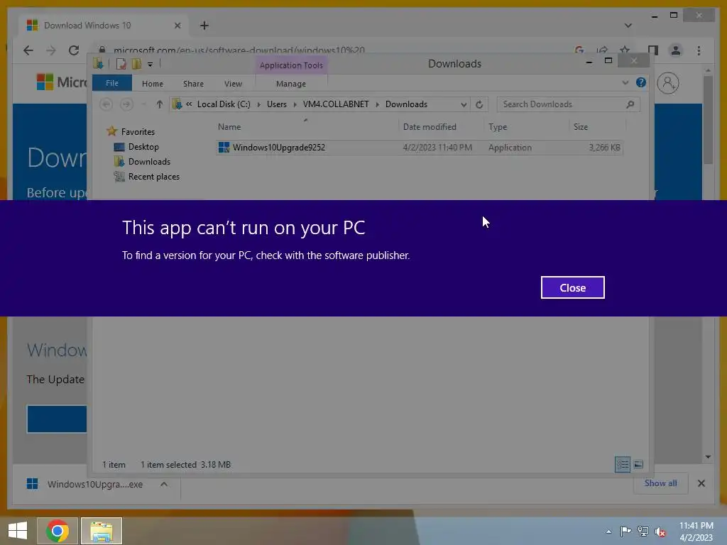Viewport: 727px width, 545px height.
Task: Close the Download Windows 10 Chrome tab
Action: coord(177,26)
